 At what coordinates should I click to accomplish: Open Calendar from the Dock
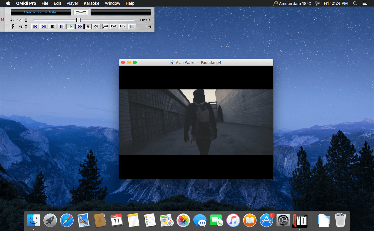point(117,220)
